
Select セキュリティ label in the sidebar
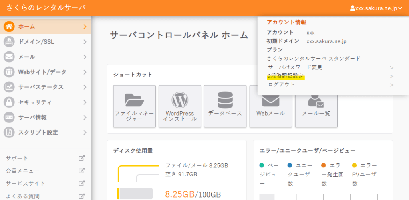click(35, 102)
